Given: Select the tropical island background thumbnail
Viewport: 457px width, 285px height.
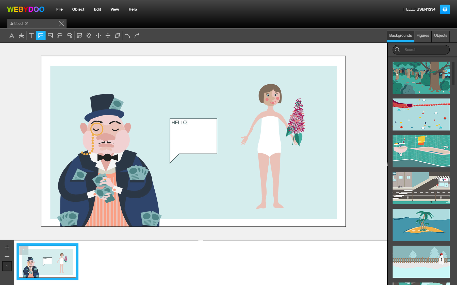Looking at the screenshot, I should point(421,225).
